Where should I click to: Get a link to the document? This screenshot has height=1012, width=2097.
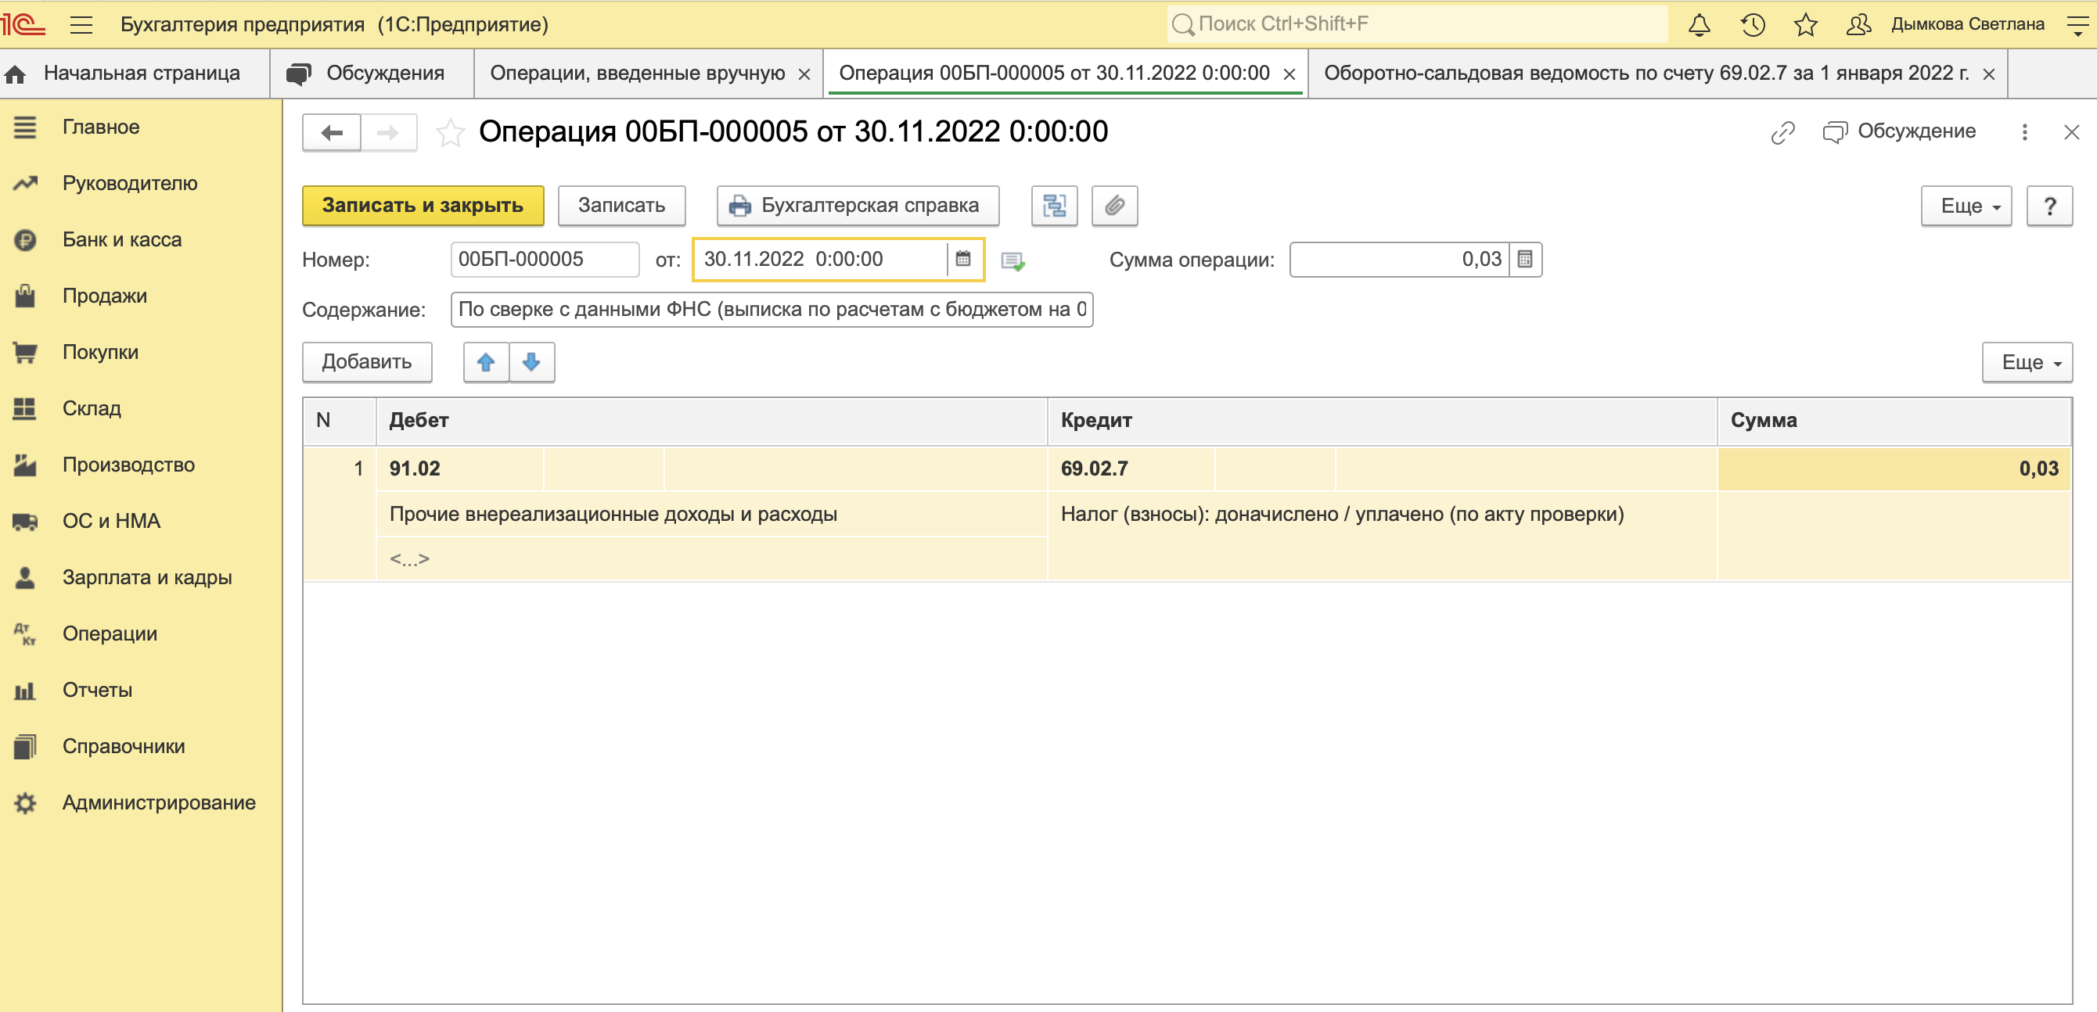pyautogui.click(x=1782, y=132)
